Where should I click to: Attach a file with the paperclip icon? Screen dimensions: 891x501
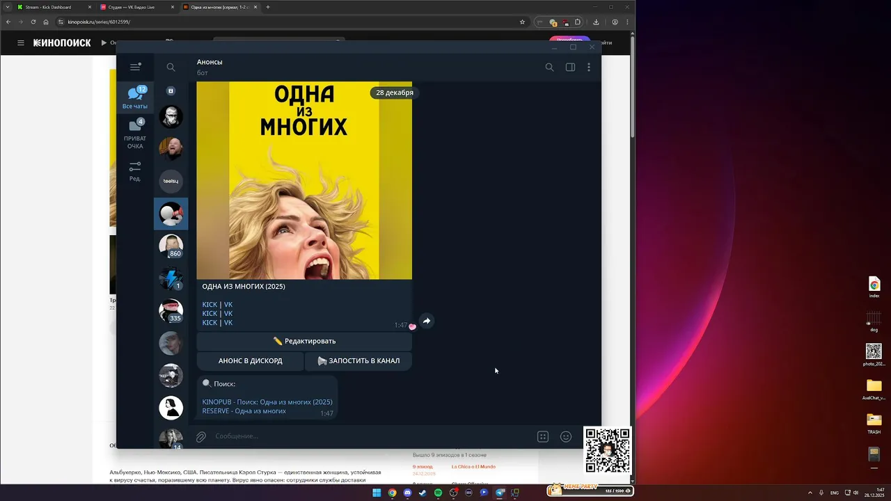[200, 437]
